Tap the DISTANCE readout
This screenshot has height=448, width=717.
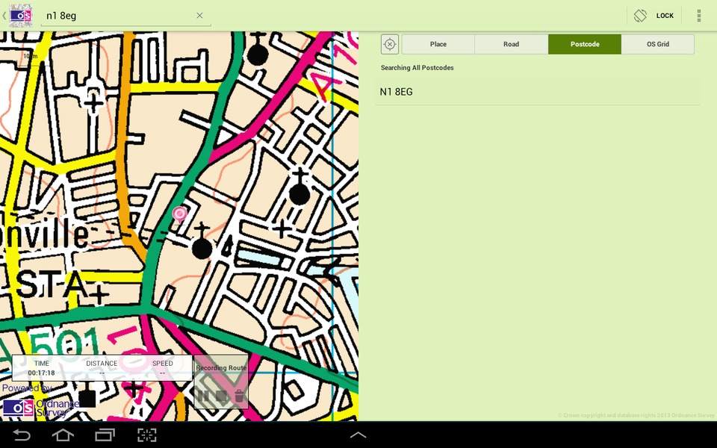pyautogui.click(x=102, y=368)
